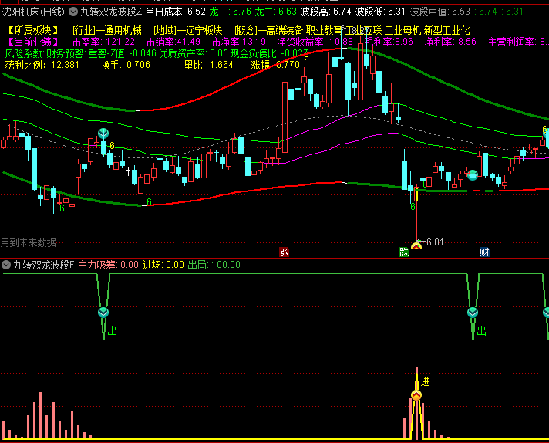
Task: Click the 量比: 1.664 value
Action: pyautogui.click(x=209, y=65)
